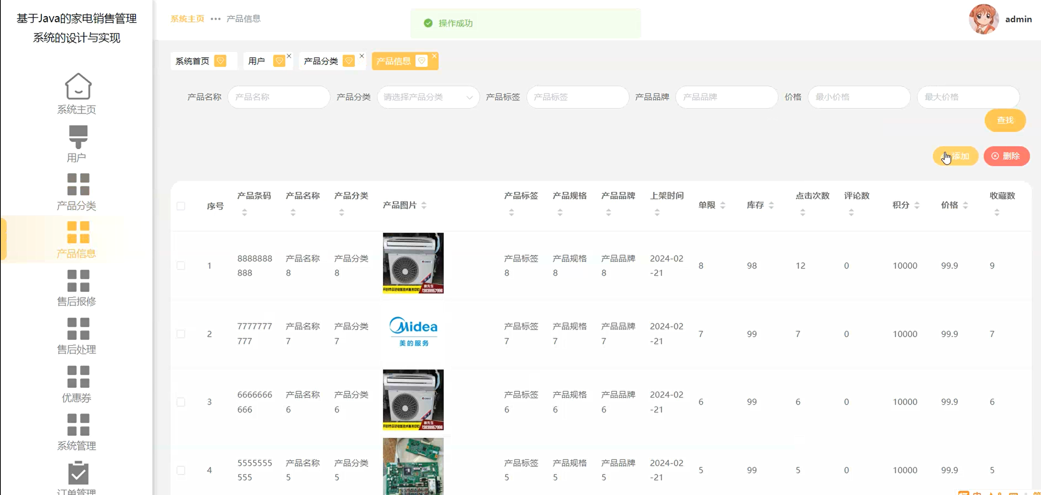
Task: Open the 用户 sidebar icon
Action: (x=78, y=137)
